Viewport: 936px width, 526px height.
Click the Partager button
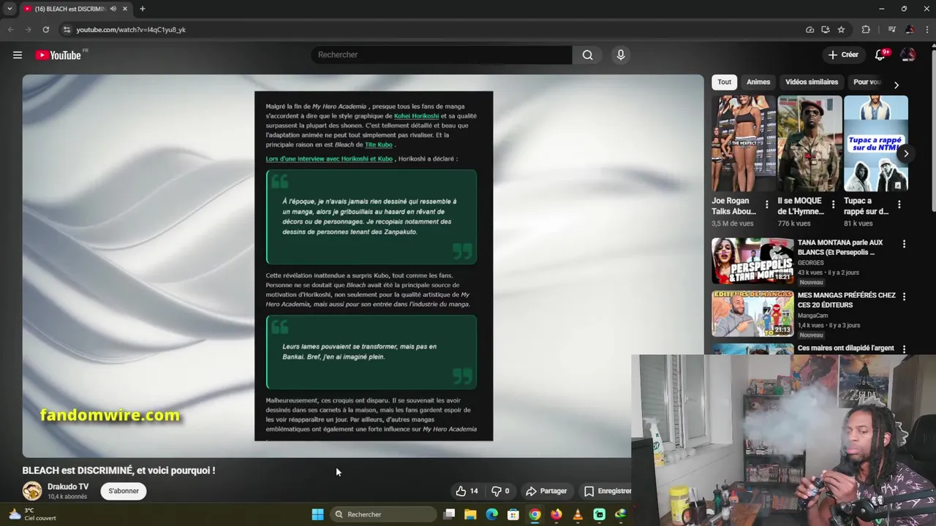546,491
